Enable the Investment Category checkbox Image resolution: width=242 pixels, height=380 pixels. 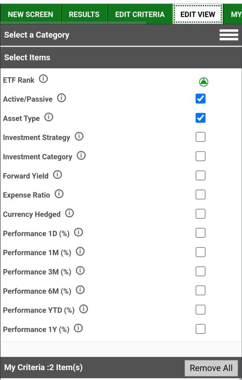coord(200,156)
